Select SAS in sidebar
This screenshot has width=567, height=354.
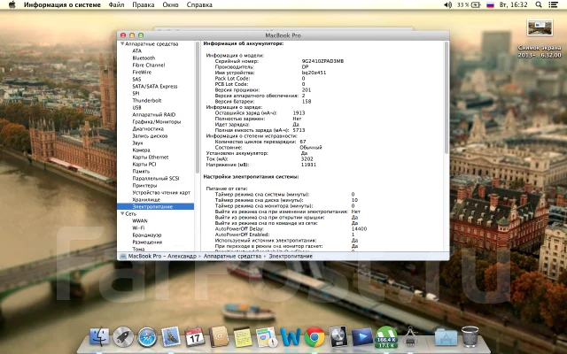pos(136,79)
